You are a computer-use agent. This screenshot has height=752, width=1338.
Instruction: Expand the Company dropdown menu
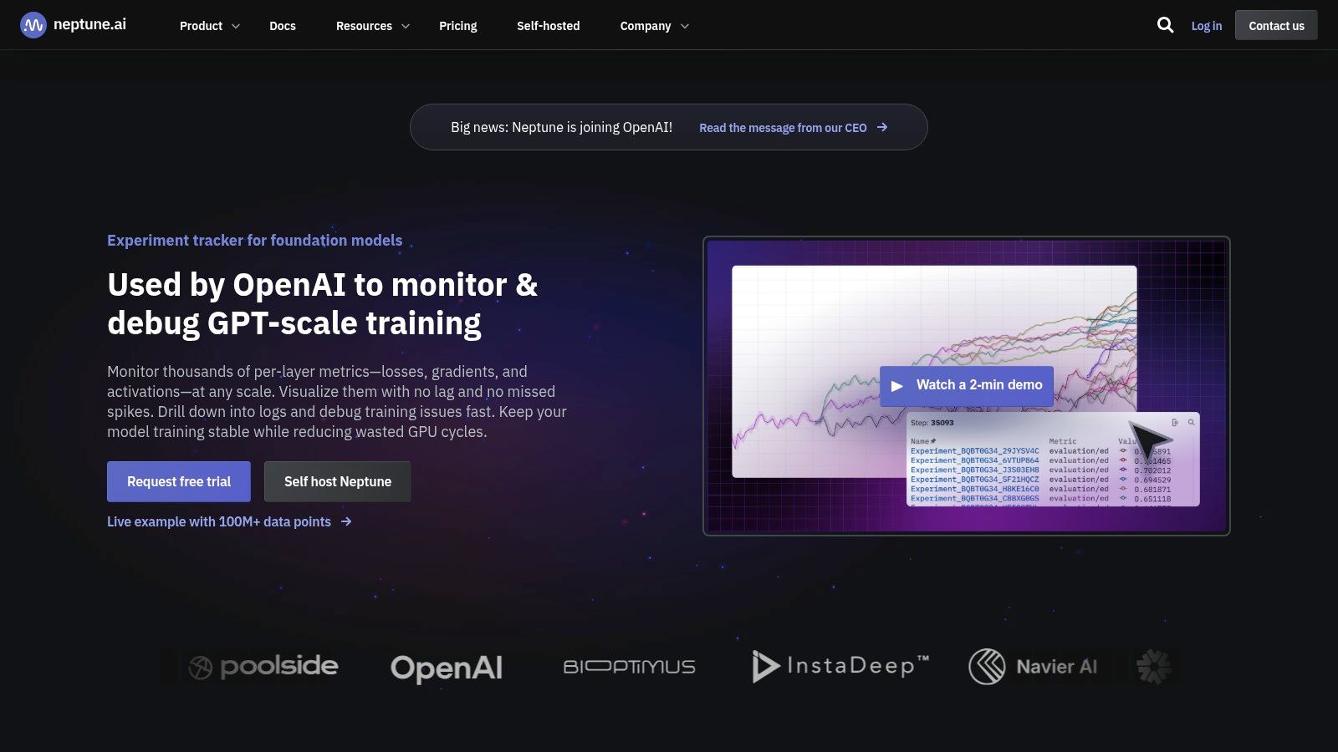click(x=654, y=26)
